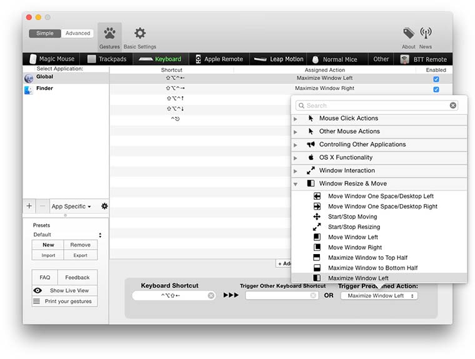Screen dimensions: 475x359
Task: Open the FAQ button
Action: 45,277
